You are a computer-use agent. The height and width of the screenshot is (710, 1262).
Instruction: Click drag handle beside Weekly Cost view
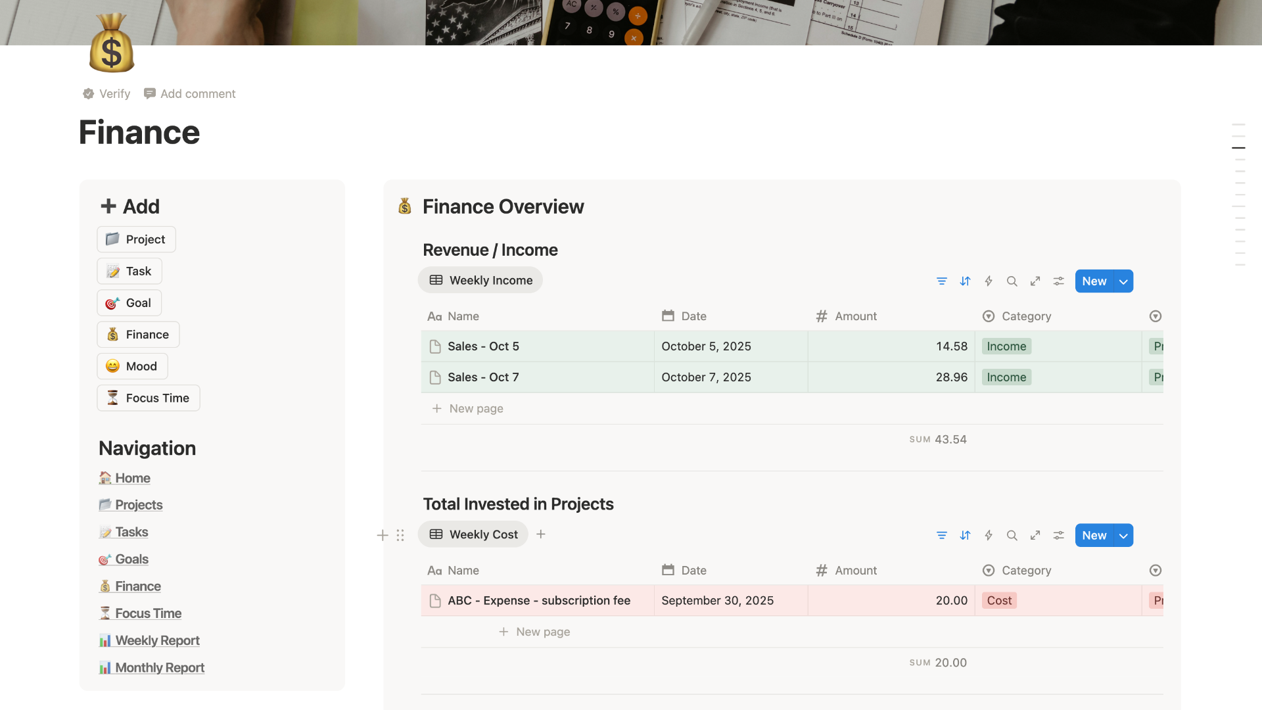click(x=400, y=536)
